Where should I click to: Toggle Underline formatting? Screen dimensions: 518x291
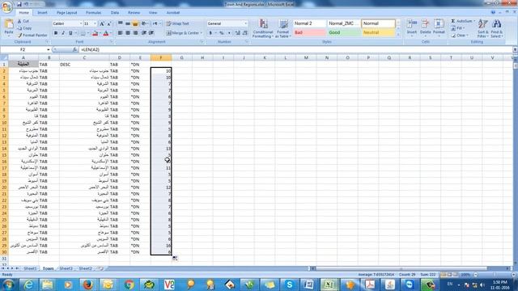[70, 33]
